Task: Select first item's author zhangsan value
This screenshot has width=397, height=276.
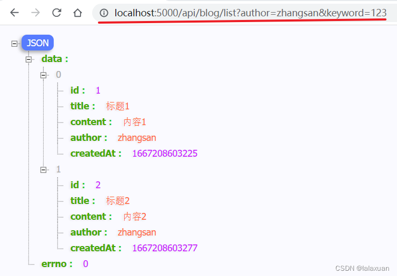Action: pyautogui.click(x=137, y=138)
